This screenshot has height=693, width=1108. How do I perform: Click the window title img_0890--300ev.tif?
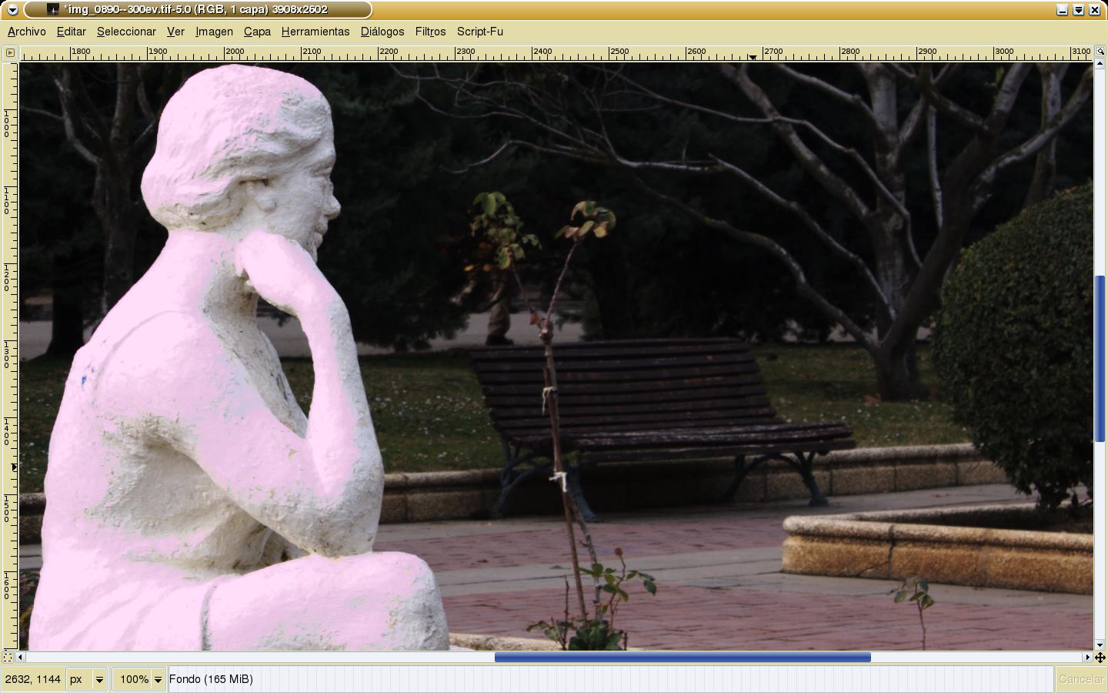(196, 9)
